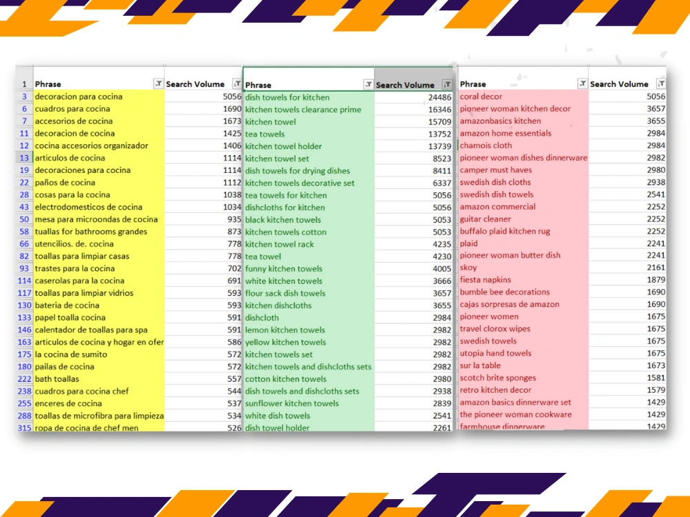The image size is (690, 517).
Task: Click cell 'swedish dish cloths'
Action: (x=523, y=183)
